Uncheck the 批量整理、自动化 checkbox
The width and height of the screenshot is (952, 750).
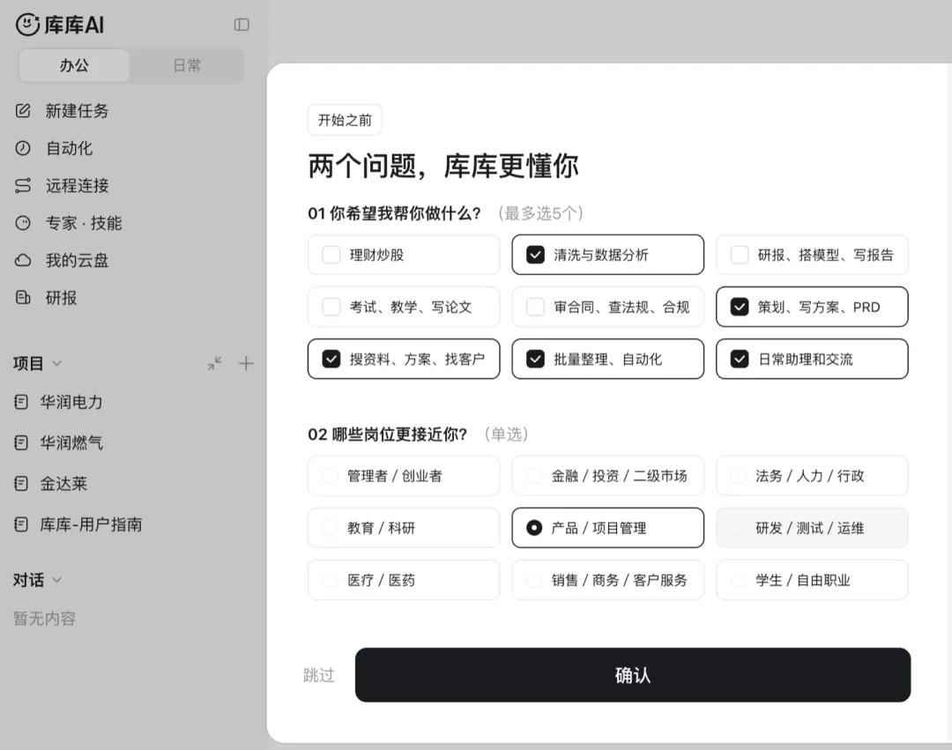coord(535,360)
